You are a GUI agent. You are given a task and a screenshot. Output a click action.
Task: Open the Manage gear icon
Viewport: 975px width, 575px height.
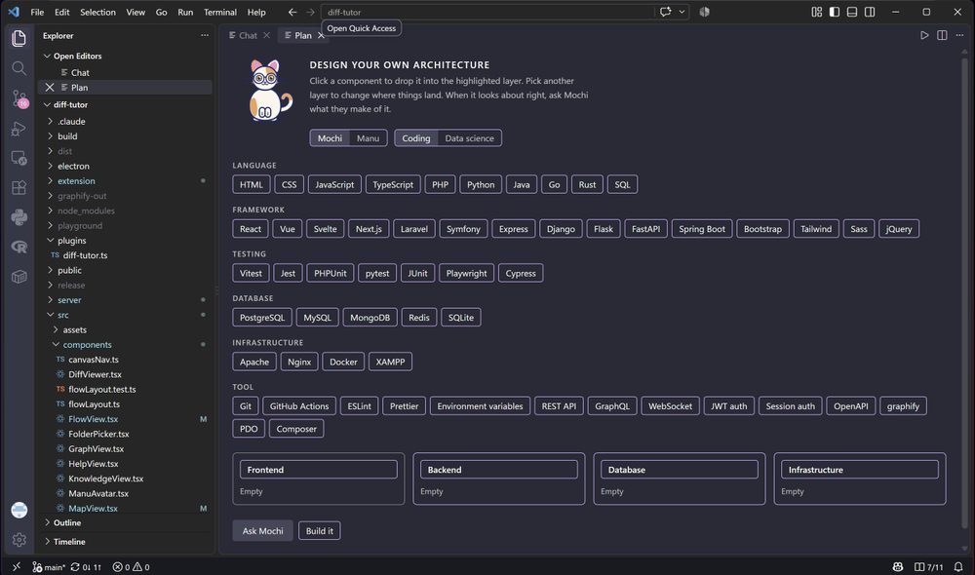click(x=19, y=540)
